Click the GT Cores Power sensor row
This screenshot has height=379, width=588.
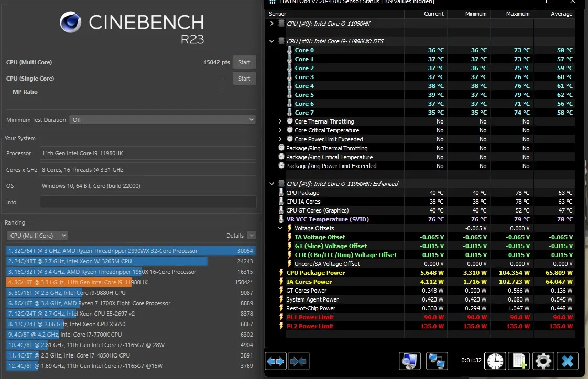coord(427,291)
